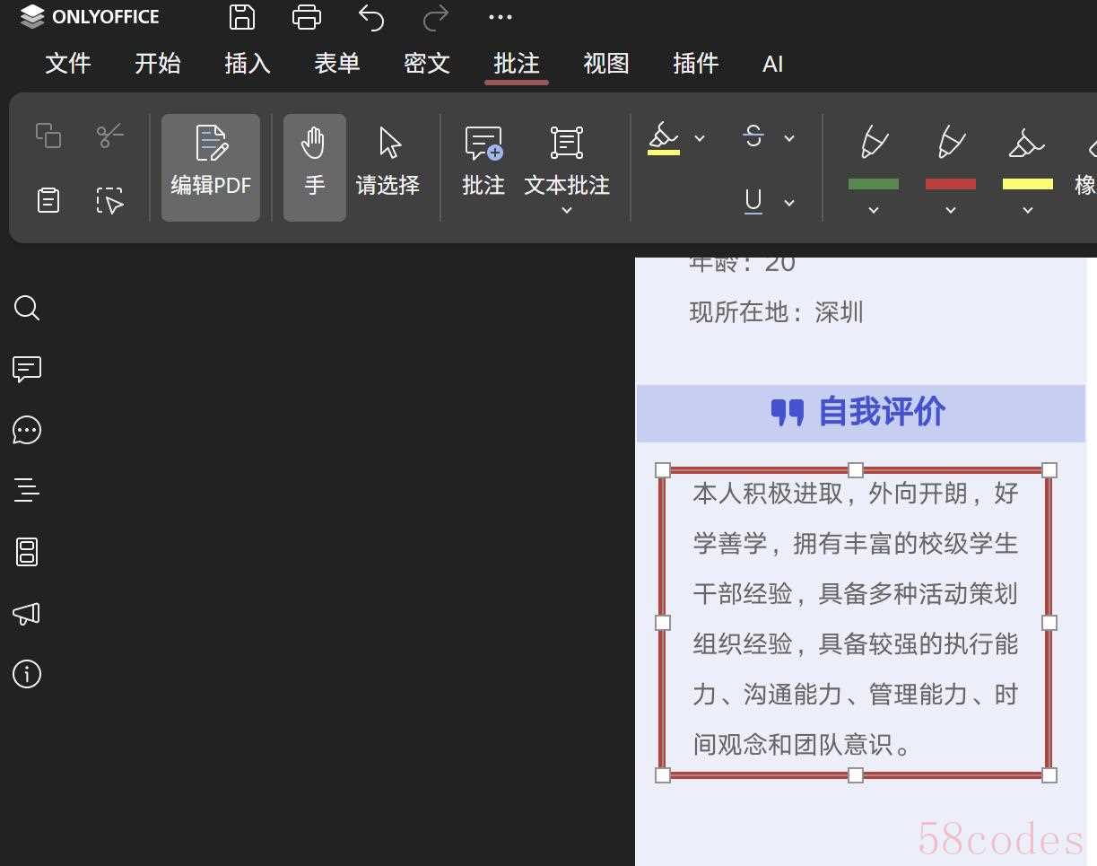Show page thumbnails from the sidebar
The width and height of the screenshot is (1097, 866).
coord(27,552)
